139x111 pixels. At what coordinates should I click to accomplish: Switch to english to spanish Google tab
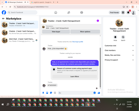click(x=43, y=2)
